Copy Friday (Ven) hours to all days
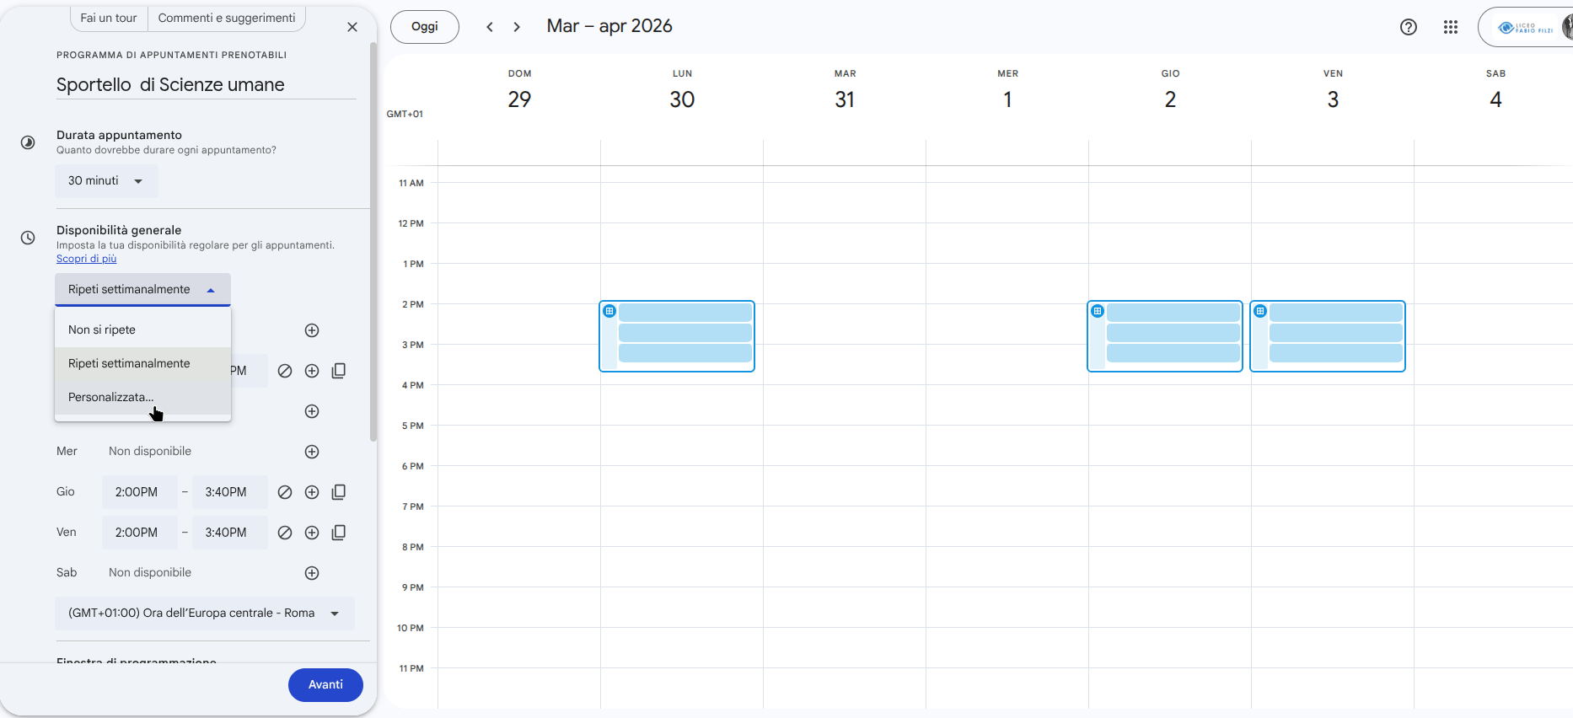This screenshot has height=718, width=1573. [339, 533]
